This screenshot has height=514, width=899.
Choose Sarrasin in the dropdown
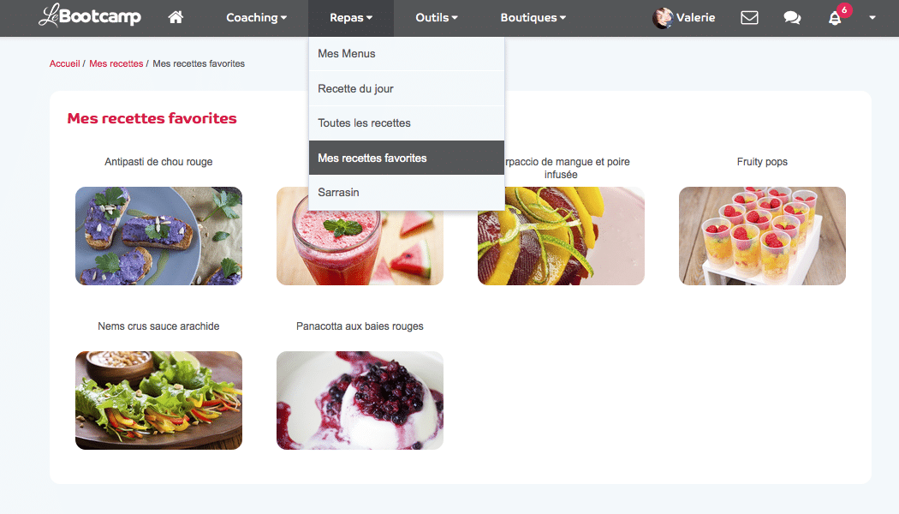[x=407, y=192]
